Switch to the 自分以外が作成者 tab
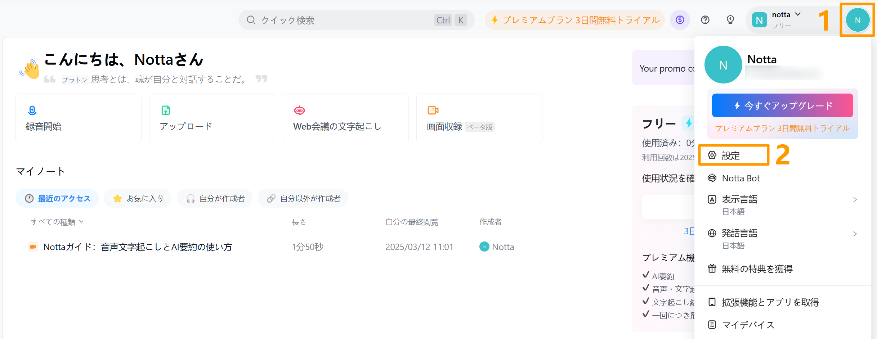This screenshot has height=339, width=877. (303, 198)
